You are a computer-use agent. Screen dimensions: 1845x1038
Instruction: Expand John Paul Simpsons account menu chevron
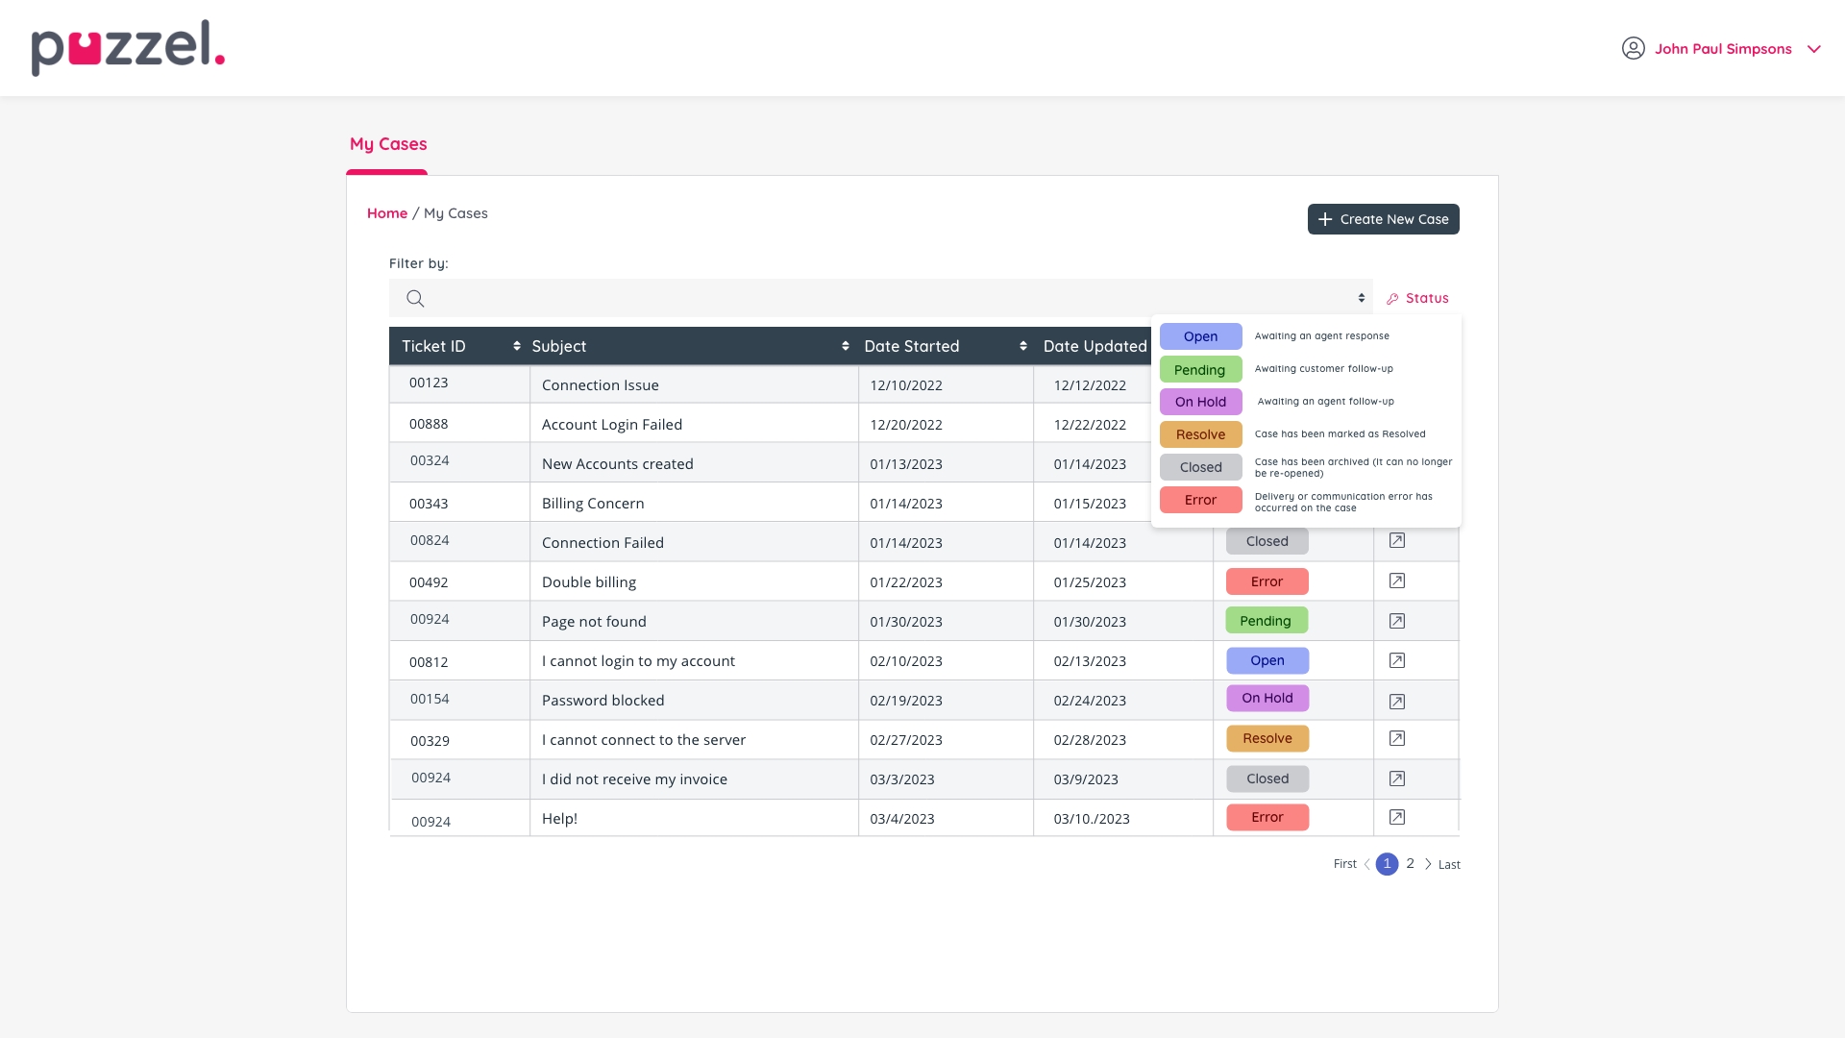click(x=1814, y=49)
